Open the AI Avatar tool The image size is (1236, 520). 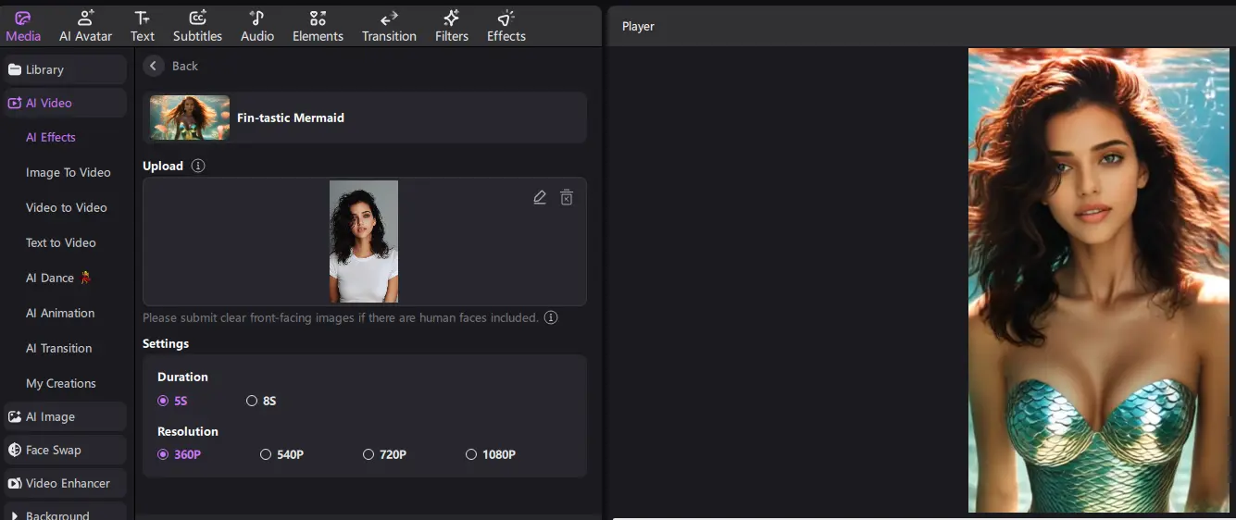click(85, 26)
